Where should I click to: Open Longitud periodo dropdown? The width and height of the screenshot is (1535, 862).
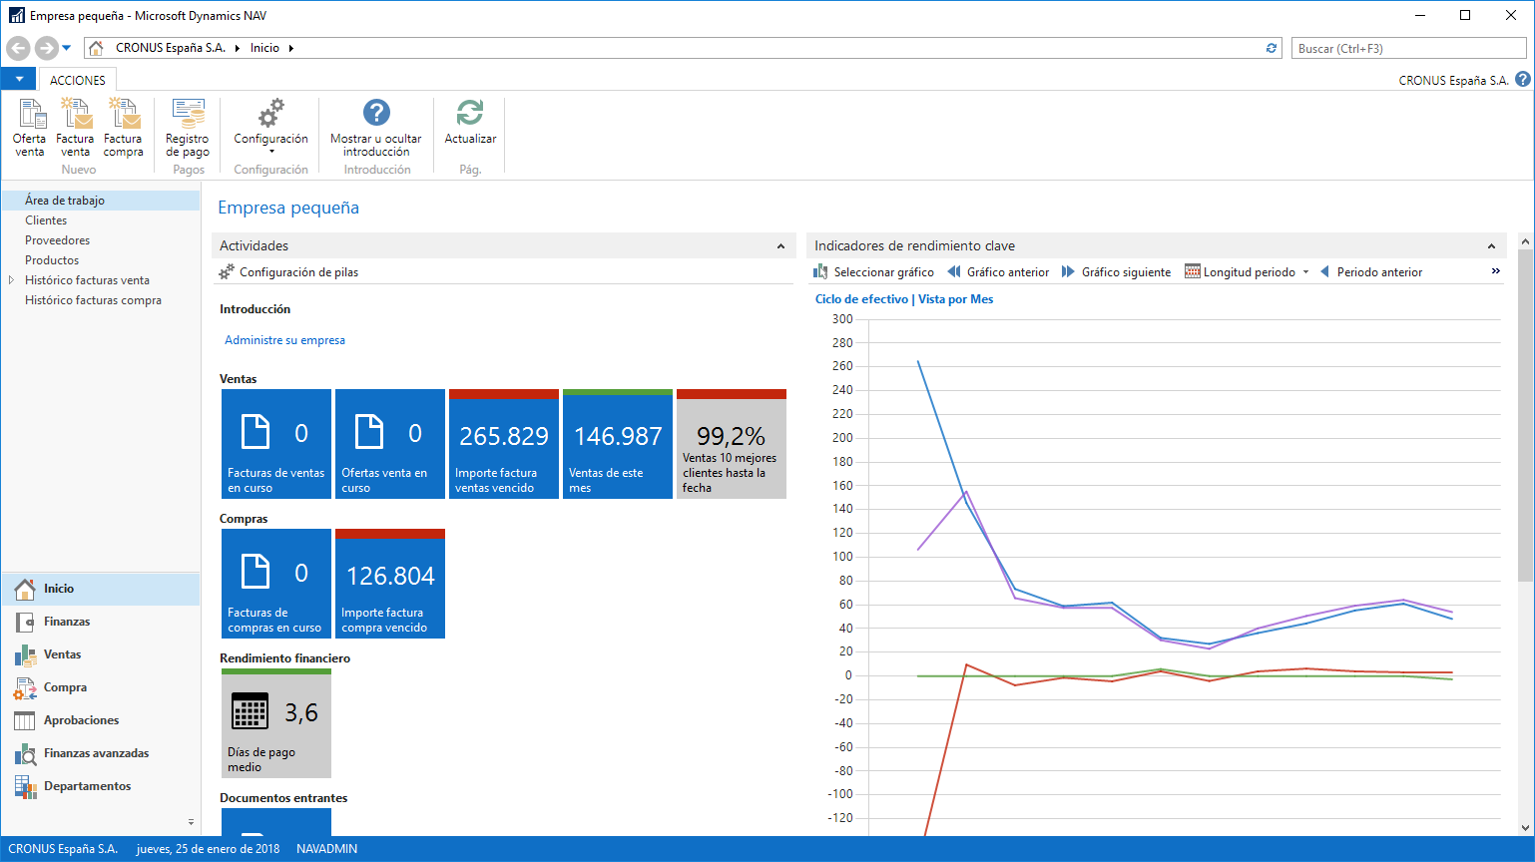pyautogui.click(x=1247, y=272)
